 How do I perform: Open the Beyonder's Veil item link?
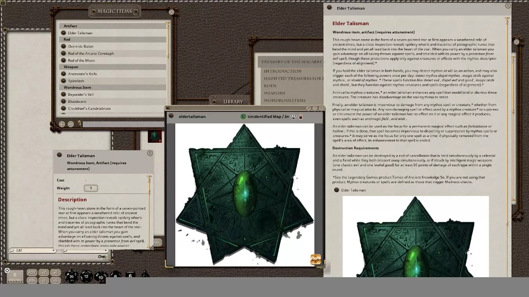pyautogui.click(x=64, y=94)
